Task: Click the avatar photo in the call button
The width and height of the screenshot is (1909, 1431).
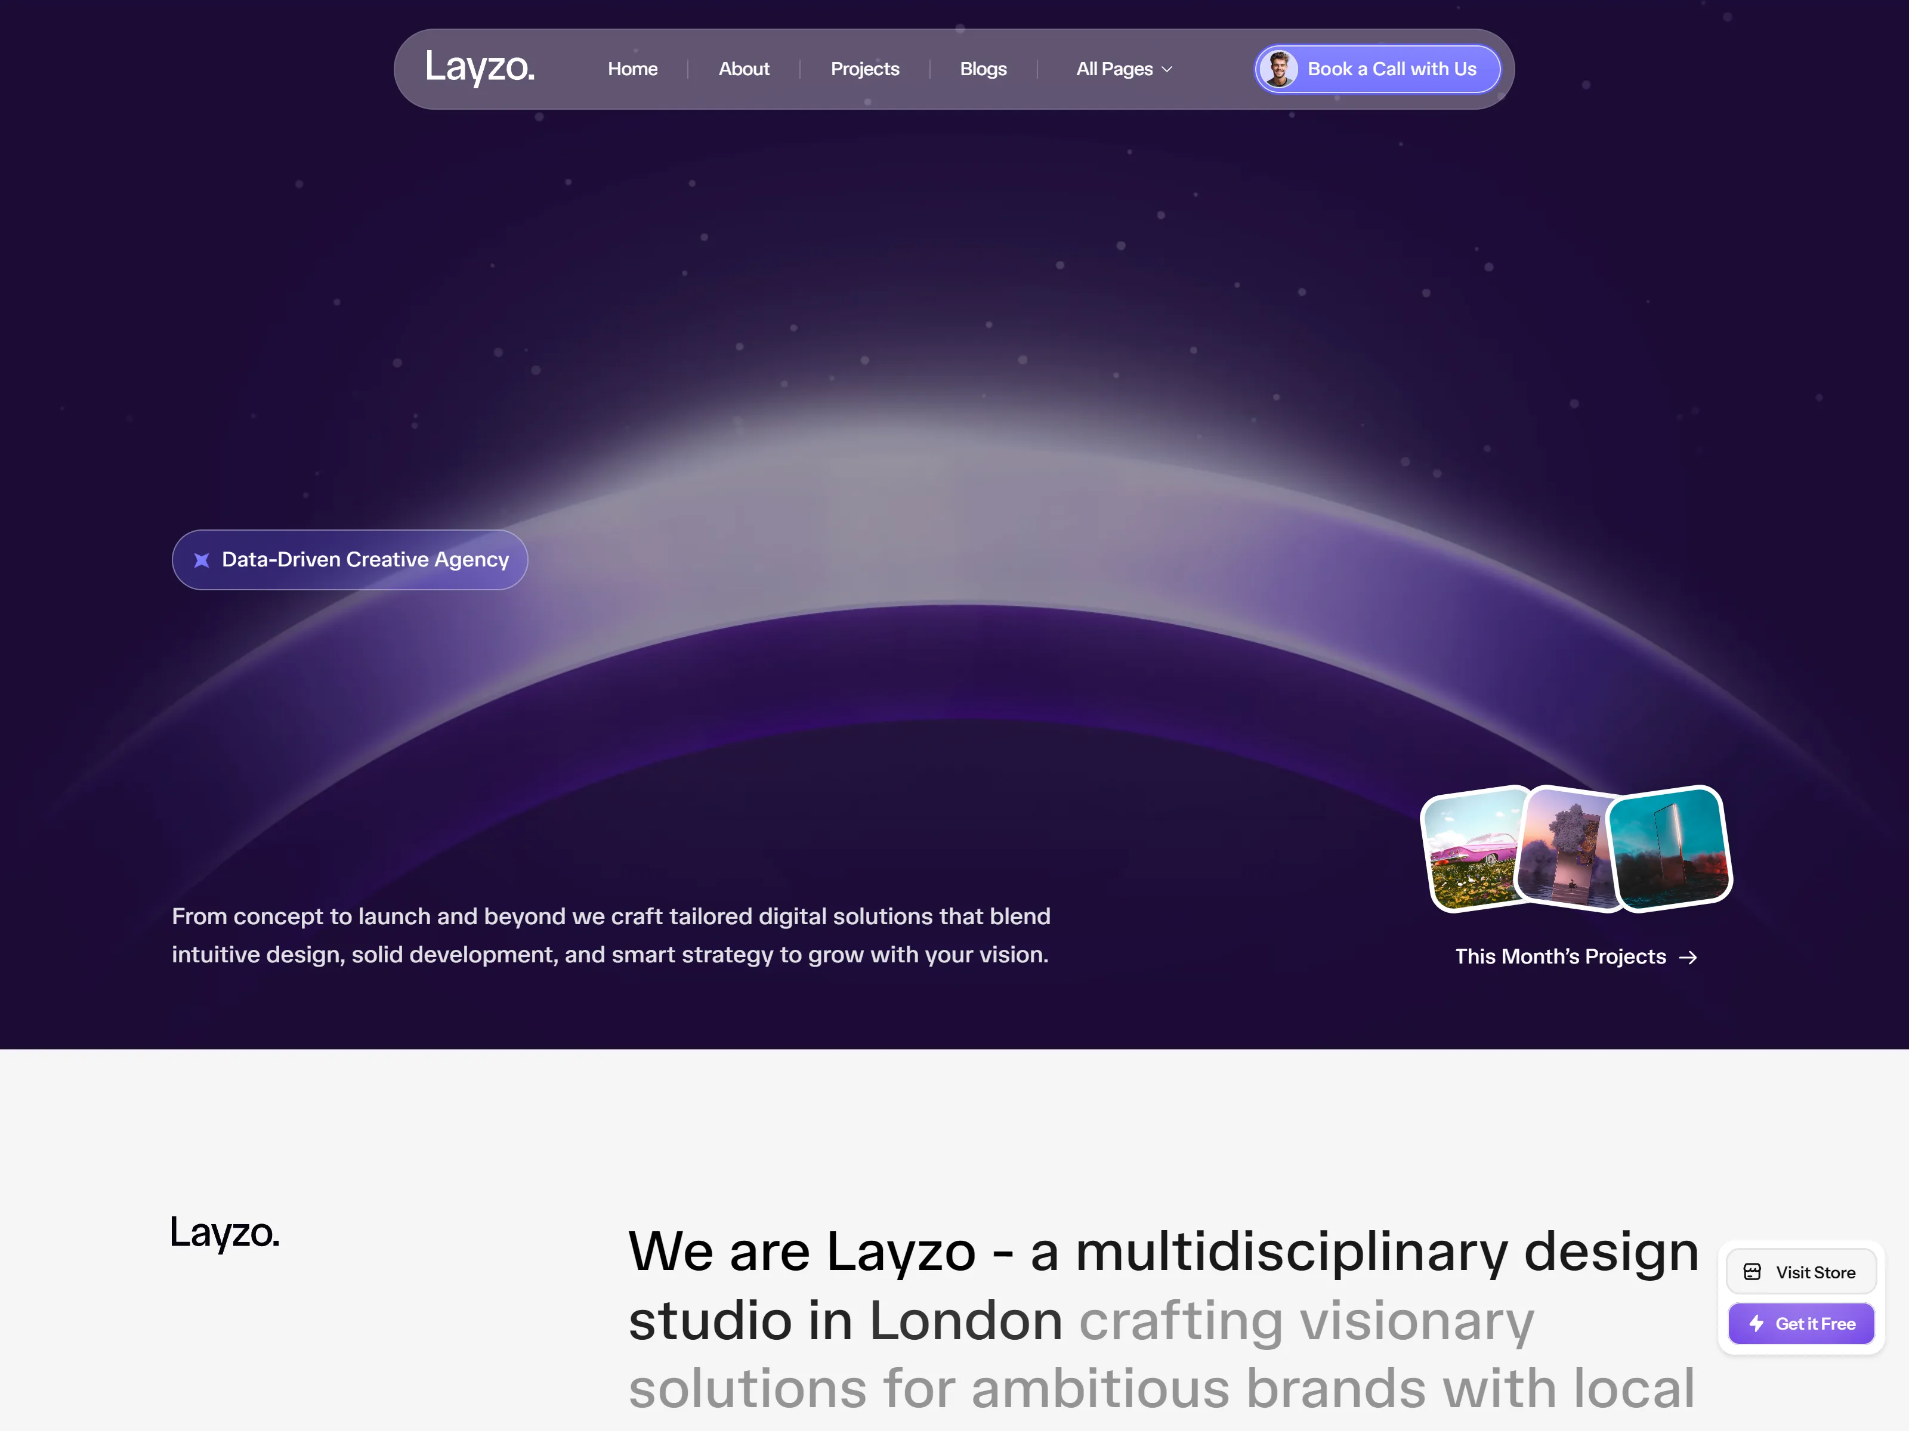Action: click(1278, 69)
